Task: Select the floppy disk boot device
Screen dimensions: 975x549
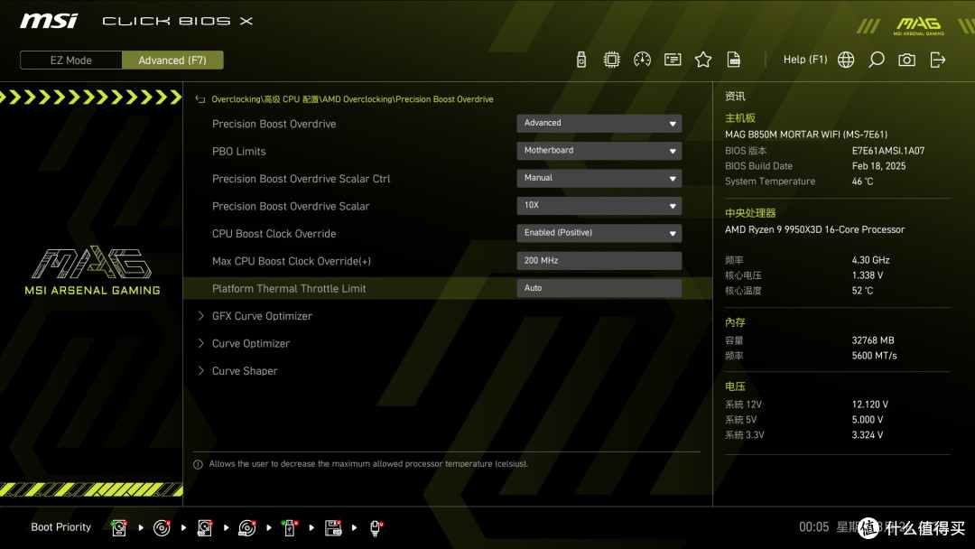Action: point(333,528)
